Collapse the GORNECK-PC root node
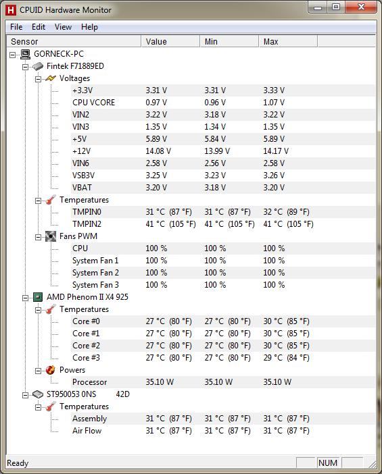 [x=12, y=55]
